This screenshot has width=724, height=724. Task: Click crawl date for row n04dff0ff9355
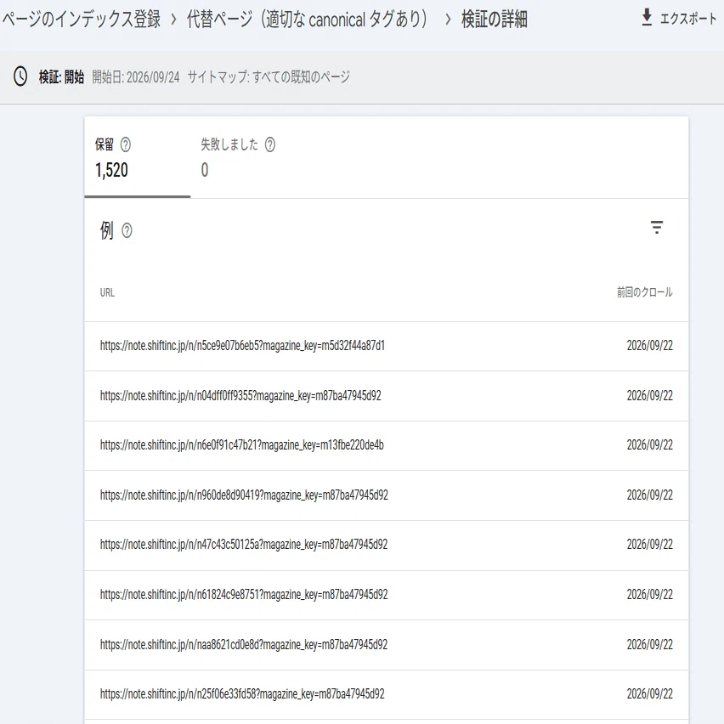[650, 396]
